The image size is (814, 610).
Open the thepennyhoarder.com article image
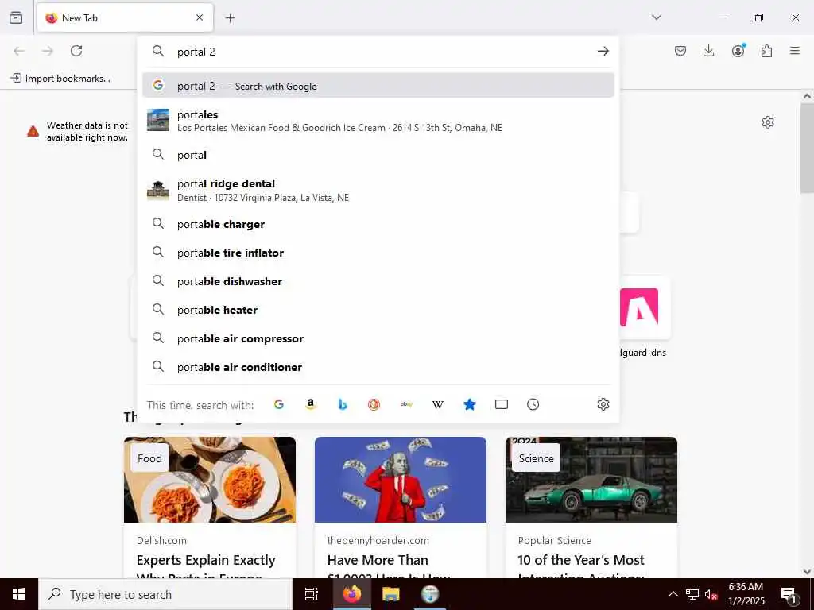[401, 479]
